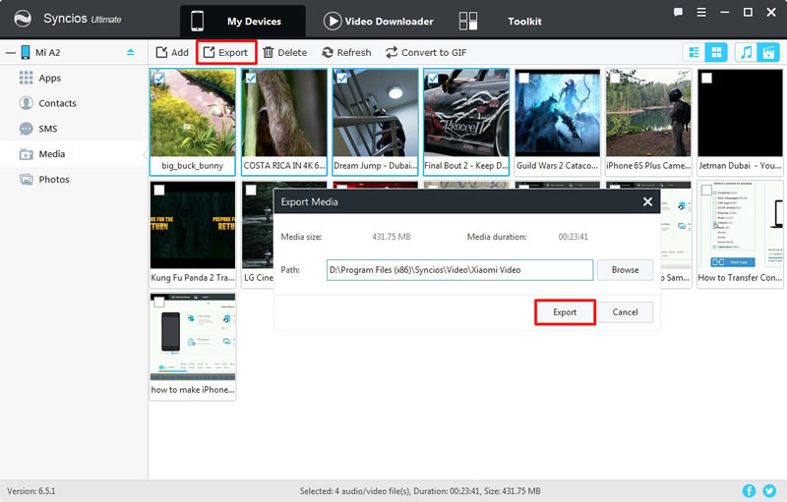Click the Toolkit grid icon
Viewport: 787px width, 502px height.
click(x=468, y=21)
